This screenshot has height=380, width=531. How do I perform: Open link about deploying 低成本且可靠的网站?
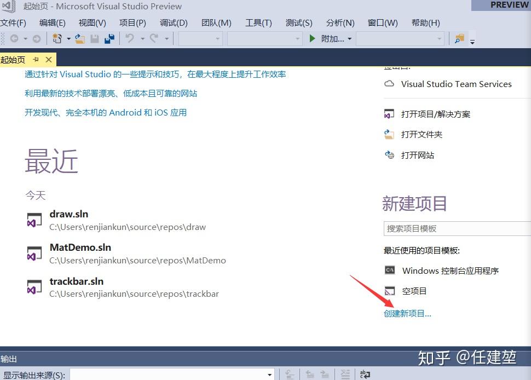(x=111, y=94)
